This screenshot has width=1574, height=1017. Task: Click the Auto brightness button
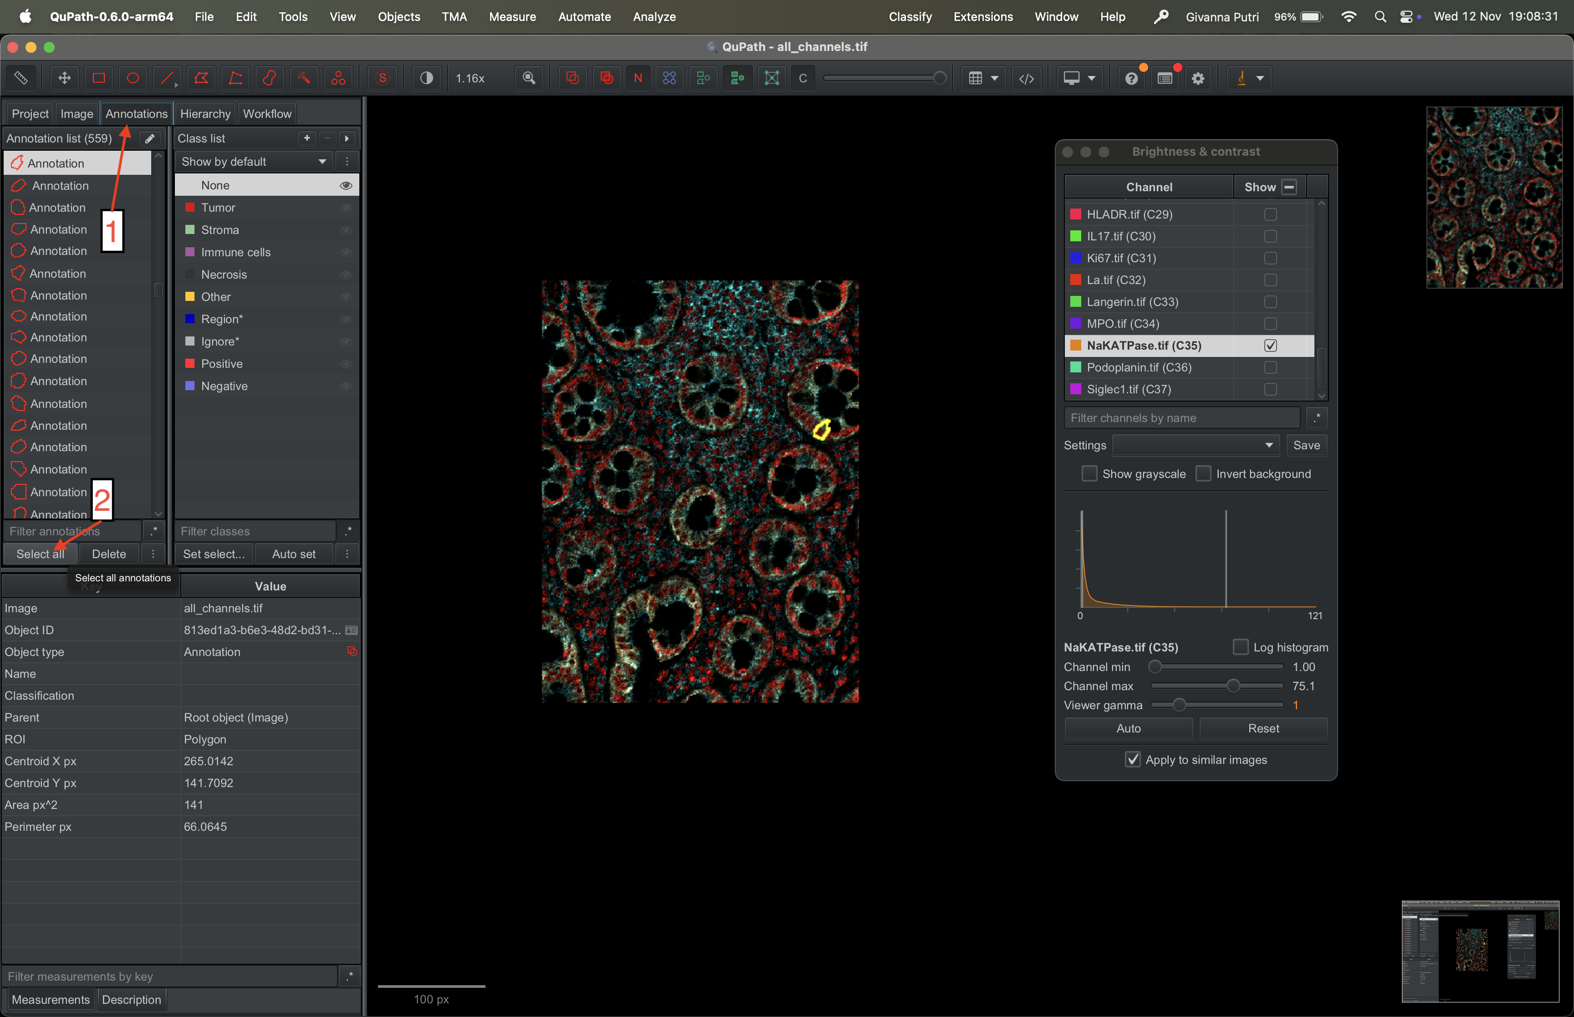(x=1128, y=728)
